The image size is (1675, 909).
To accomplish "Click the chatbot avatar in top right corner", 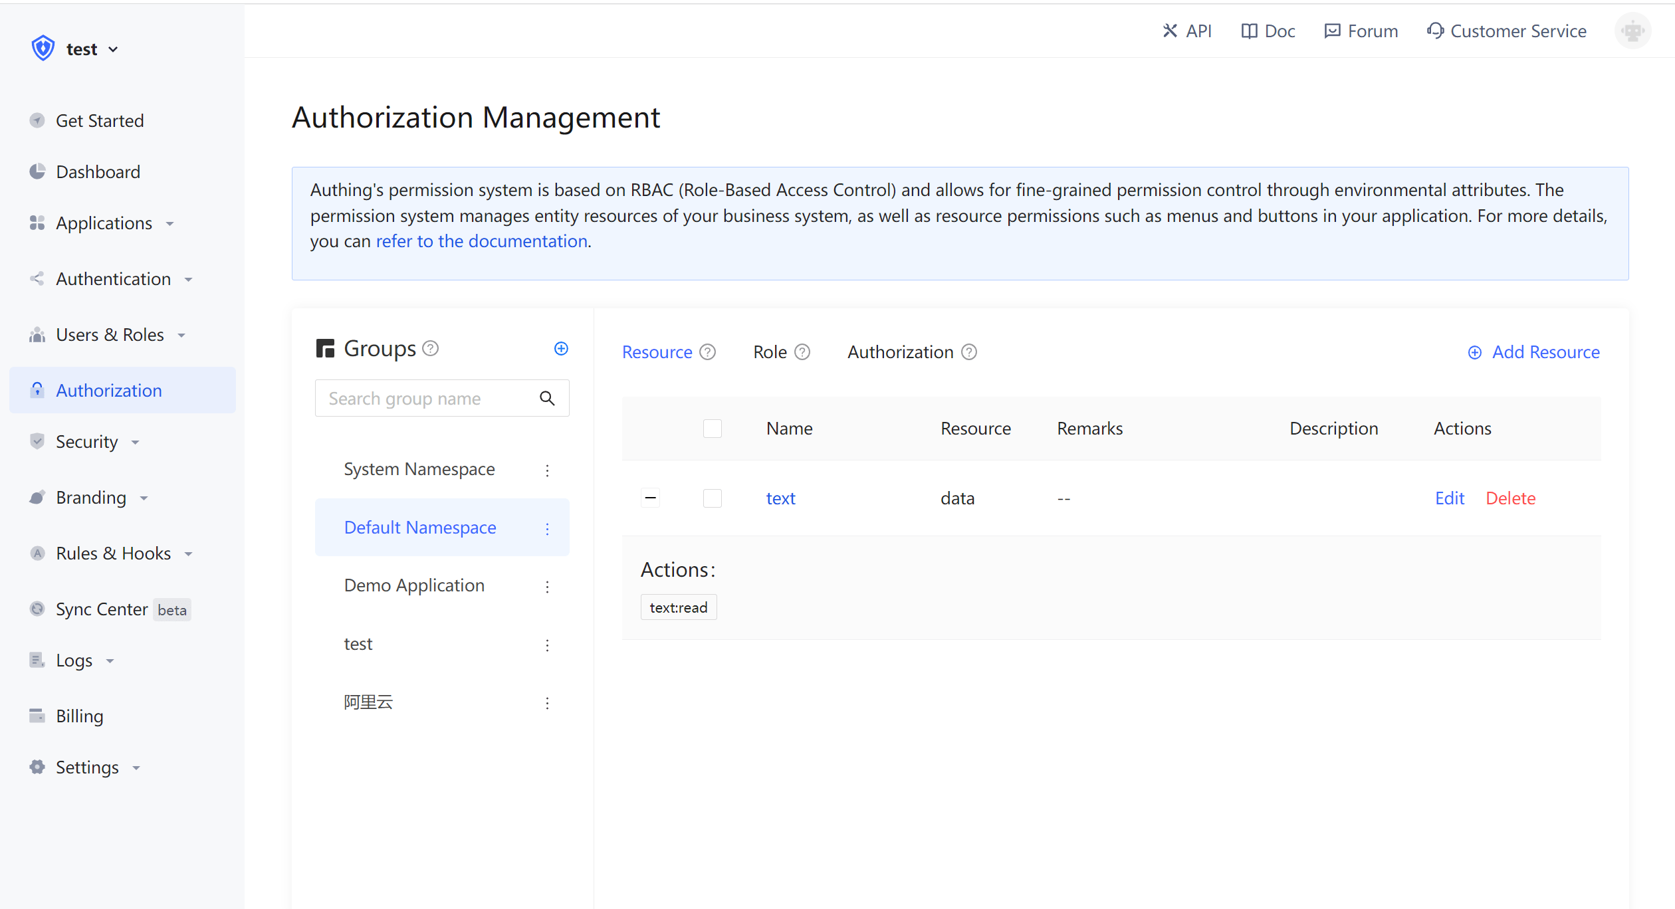I will [1633, 31].
